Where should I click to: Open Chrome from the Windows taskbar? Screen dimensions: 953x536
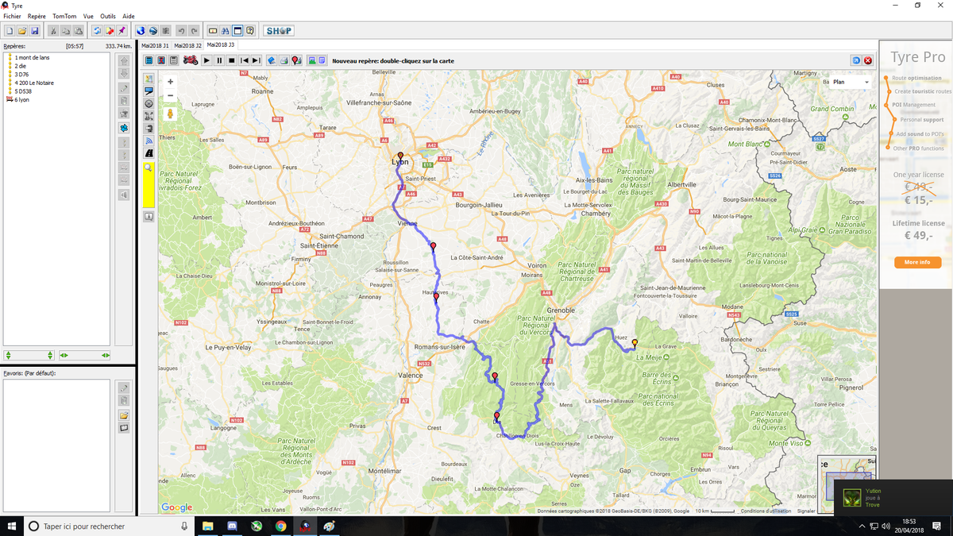pos(280,526)
